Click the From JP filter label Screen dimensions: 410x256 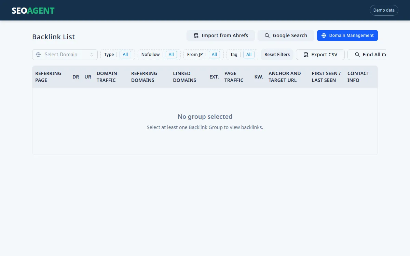[195, 55]
